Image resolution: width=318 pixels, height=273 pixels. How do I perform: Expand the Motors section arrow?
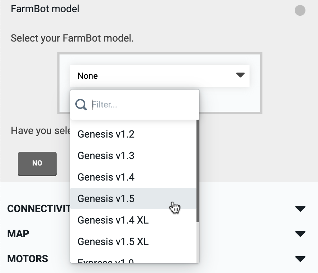click(x=300, y=259)
